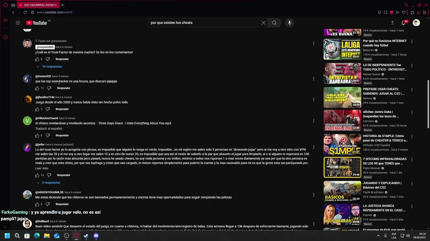
Task: Expand the 5 respuestas replies
Action: (x=48, y=183)
